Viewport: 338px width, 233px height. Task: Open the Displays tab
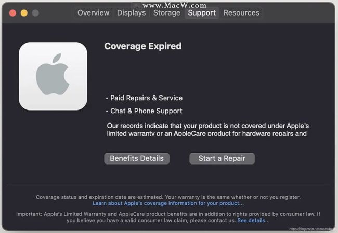point(131,13)
